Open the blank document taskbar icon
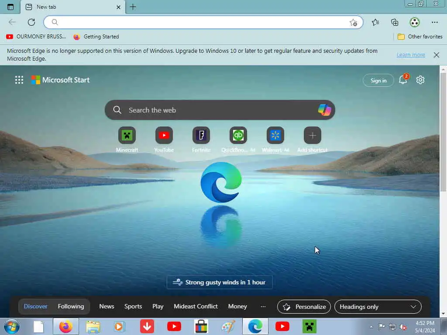This screenshot has width=447, height=335. tap(38, 326)
